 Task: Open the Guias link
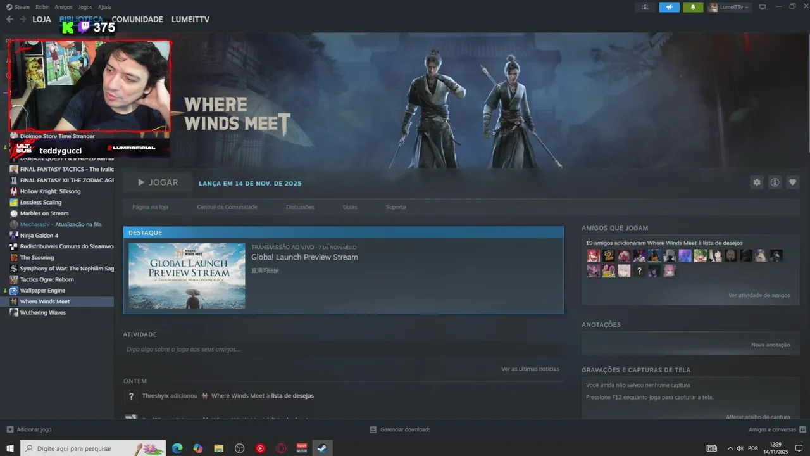[x=350, y=207]
